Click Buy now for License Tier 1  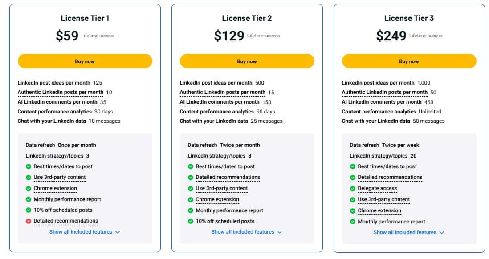(x=85, y=61)
